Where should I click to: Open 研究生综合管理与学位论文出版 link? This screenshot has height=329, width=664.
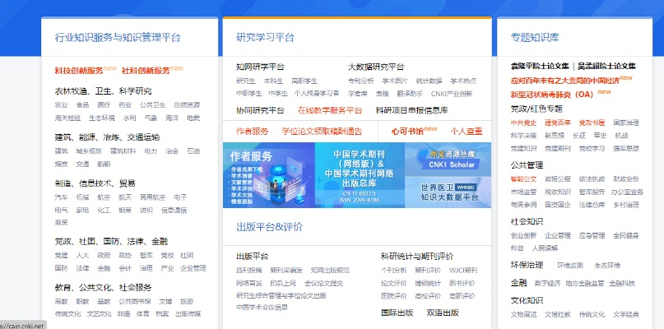(x=281, y=295)
